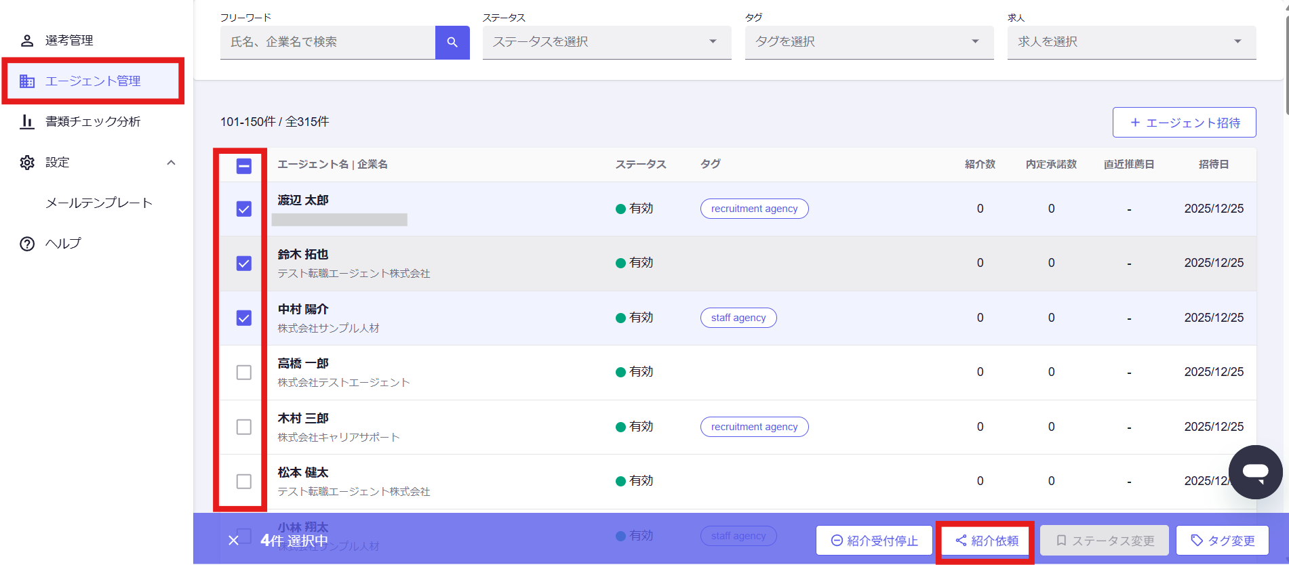Image resolution: width=1289 pixels, height=565 pixels.
Task: Check the 高橋 一郎 row checkbox
Action: coord(244,373)
